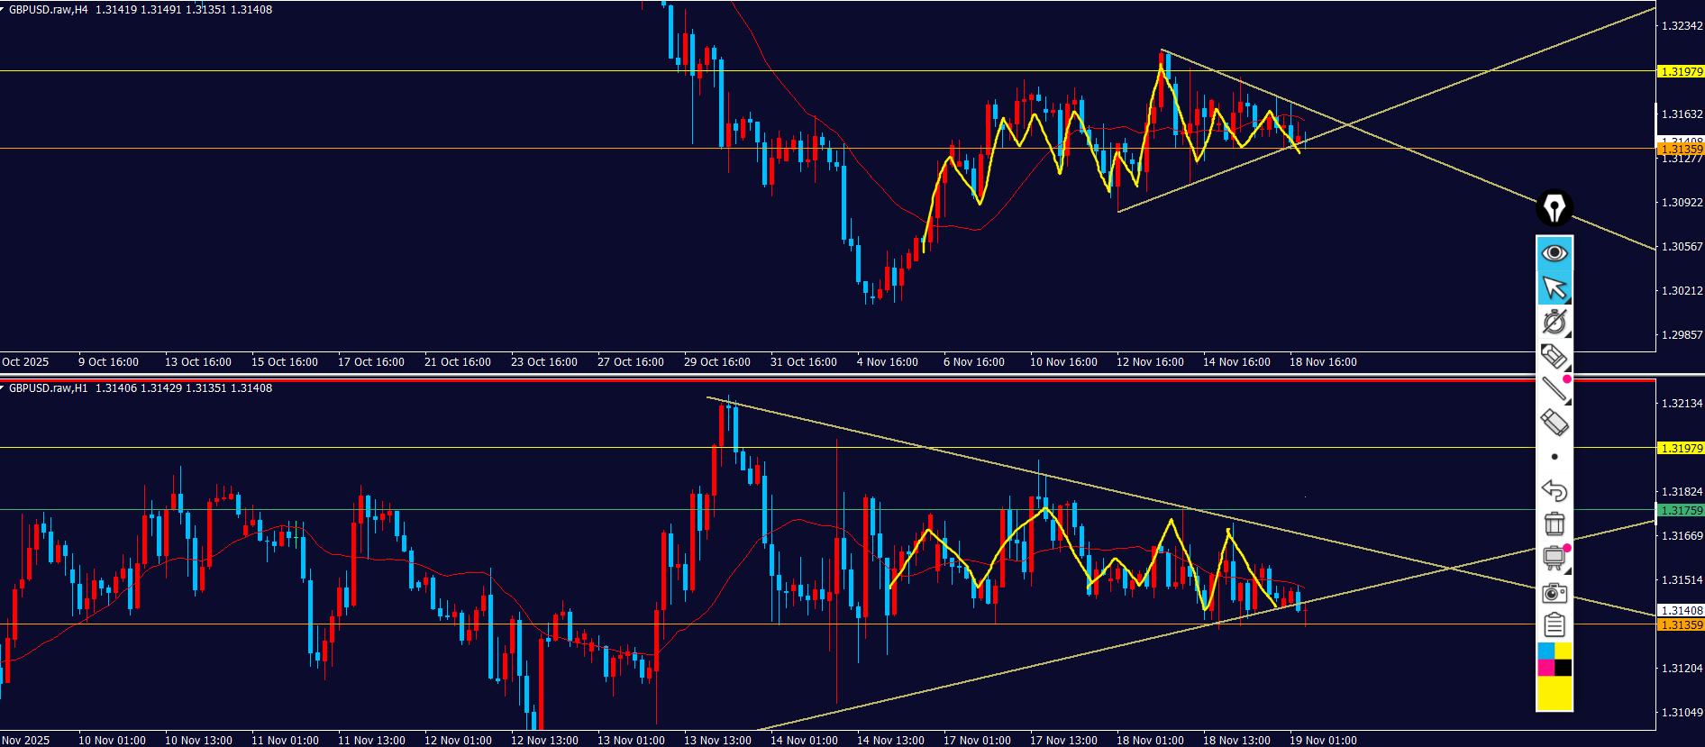Click the GBPUSD.raw,H4 chart title
This screenshot has height=747, width=1705.
click(49, 10)
